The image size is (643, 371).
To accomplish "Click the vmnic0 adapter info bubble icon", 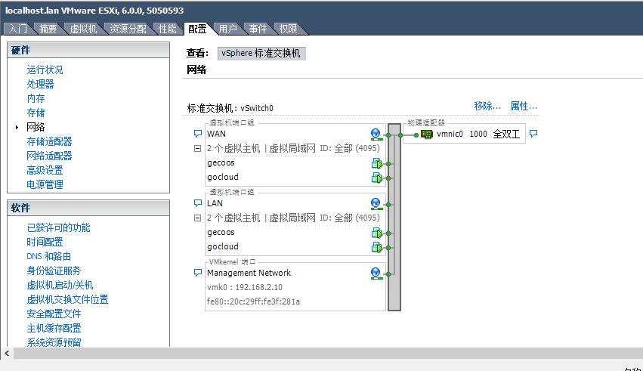I will (533, 134).
